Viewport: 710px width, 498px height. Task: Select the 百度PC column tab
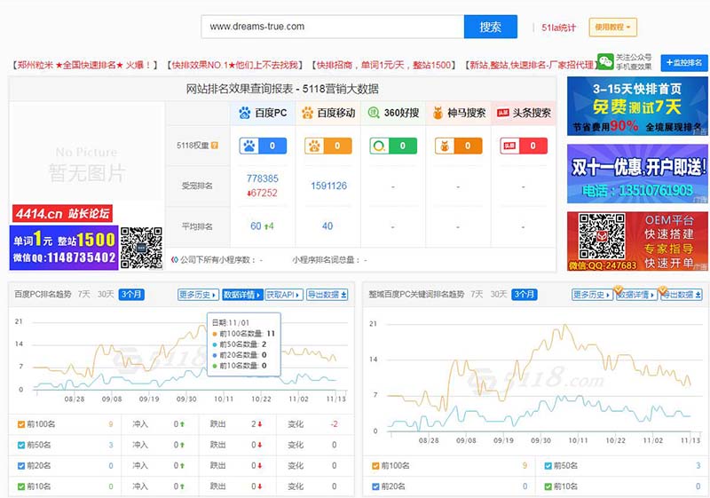(x=263, y=113)
